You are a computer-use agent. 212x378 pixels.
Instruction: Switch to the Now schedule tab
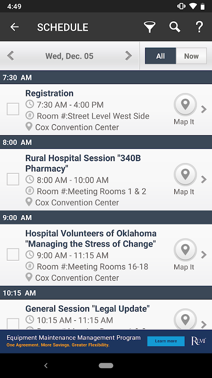(191, 56)
